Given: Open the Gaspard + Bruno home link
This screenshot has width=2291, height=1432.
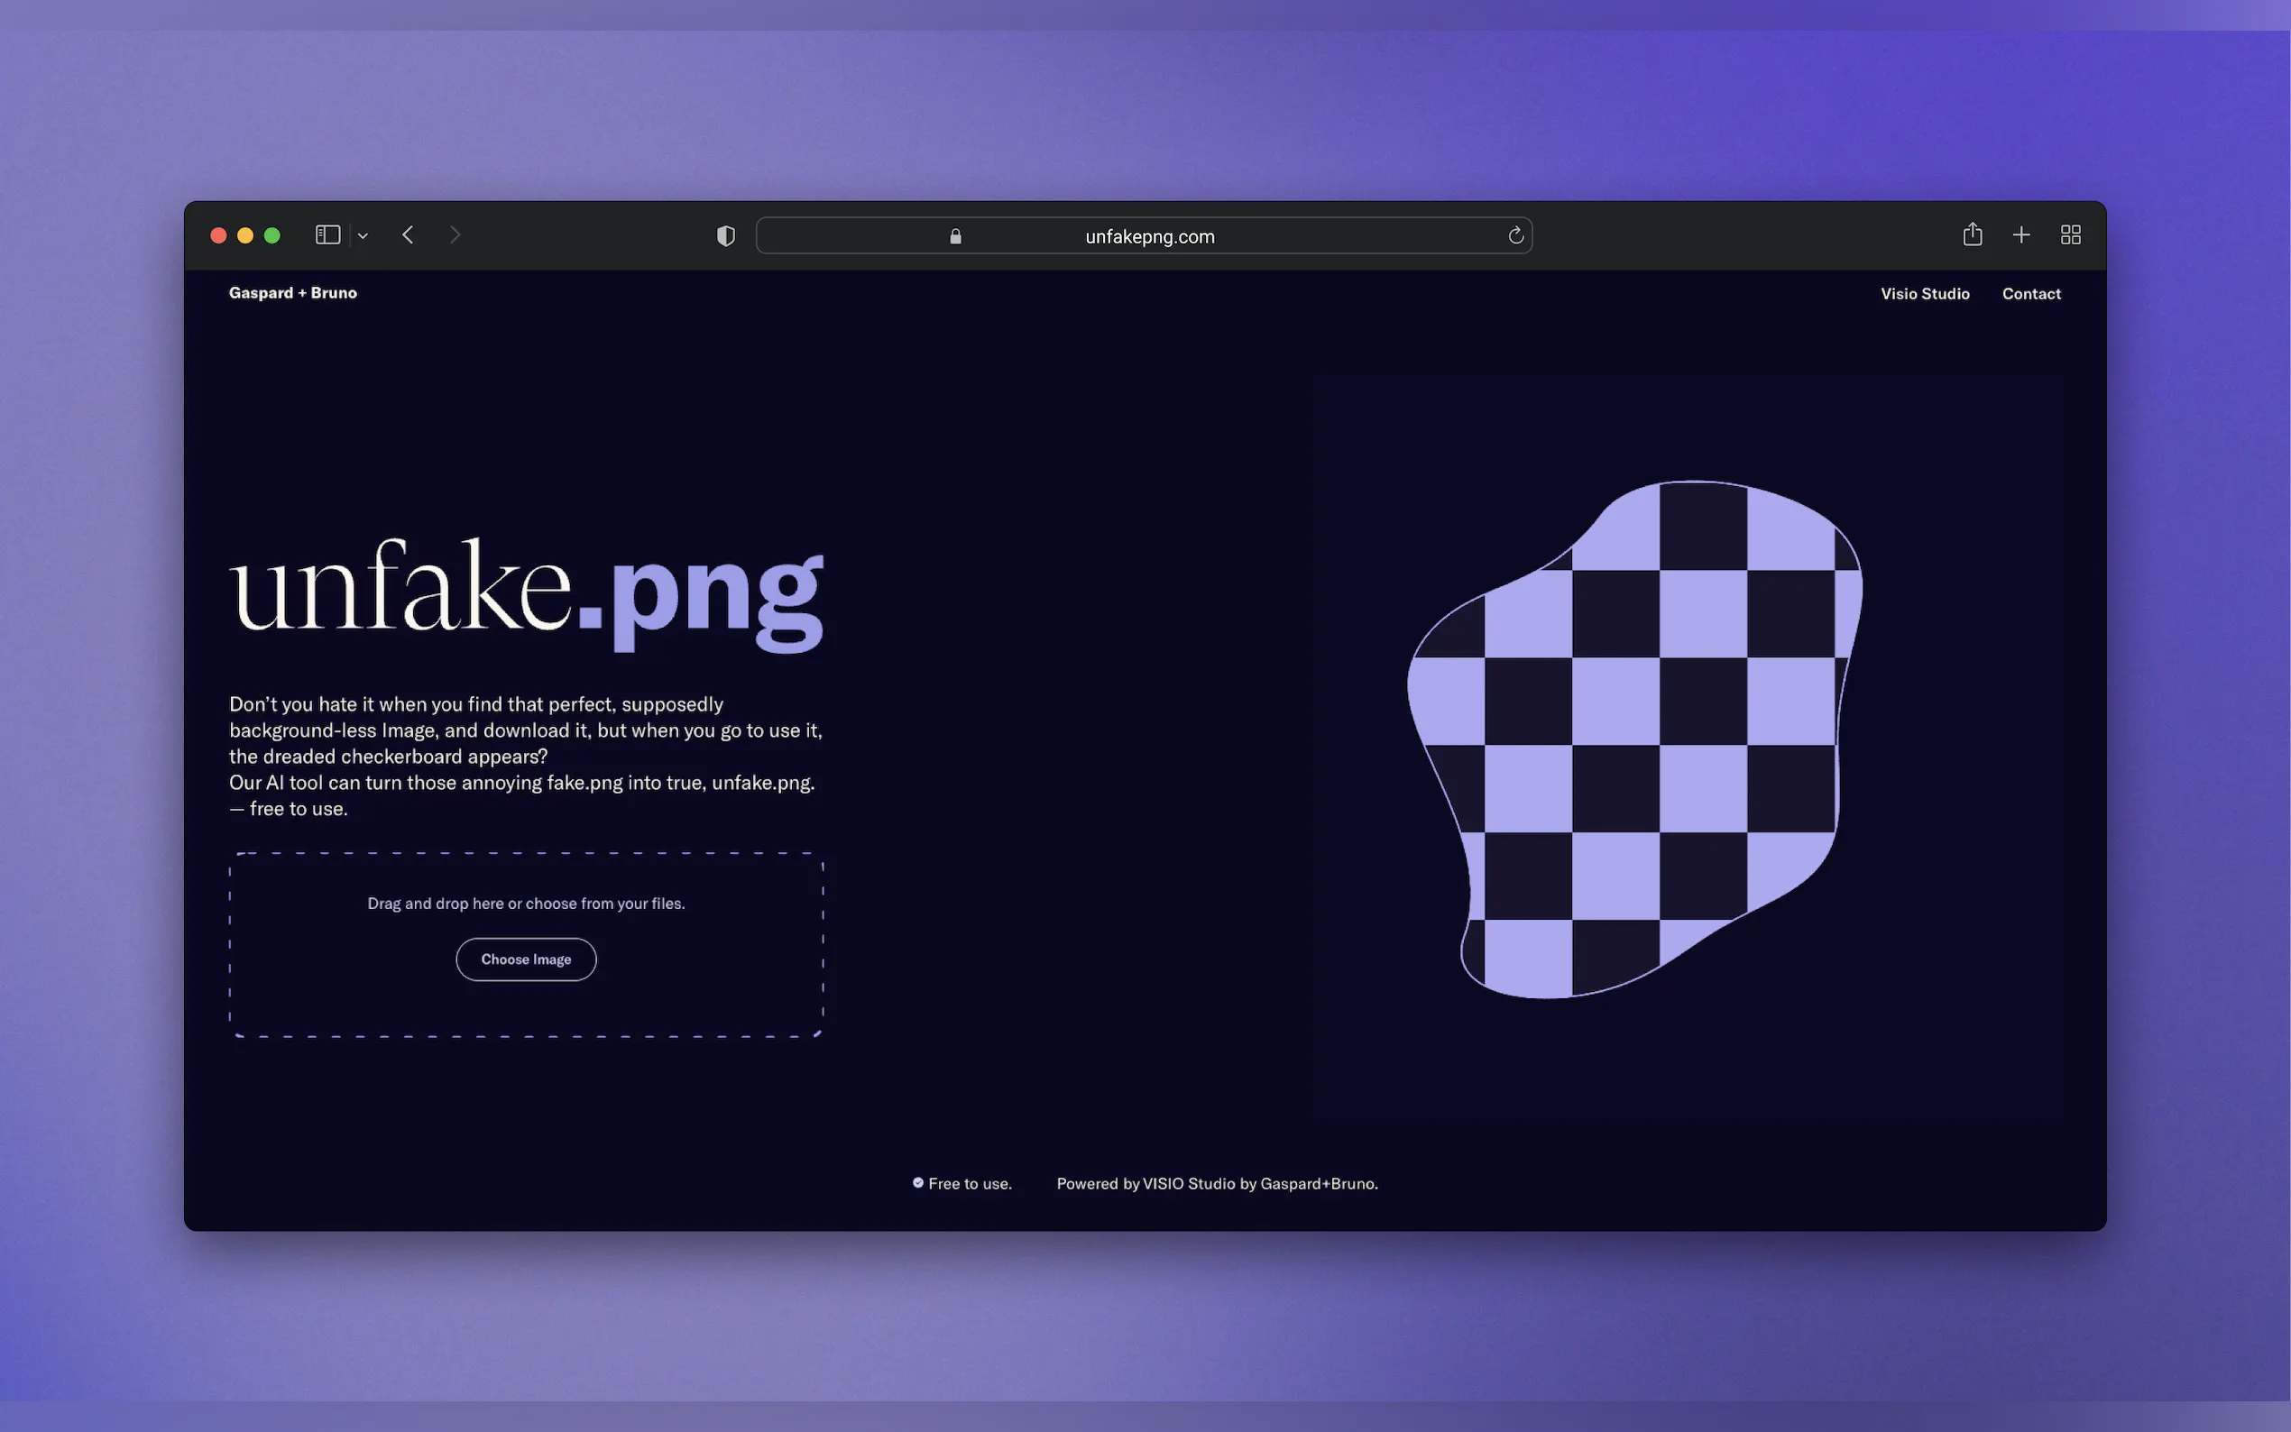Looking at the screenshot, I should 292,294.
